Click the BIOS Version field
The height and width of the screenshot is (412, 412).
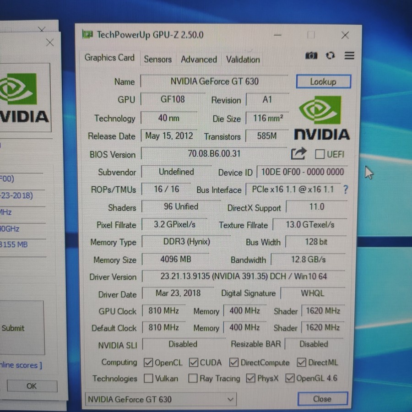tap(214, 154)
